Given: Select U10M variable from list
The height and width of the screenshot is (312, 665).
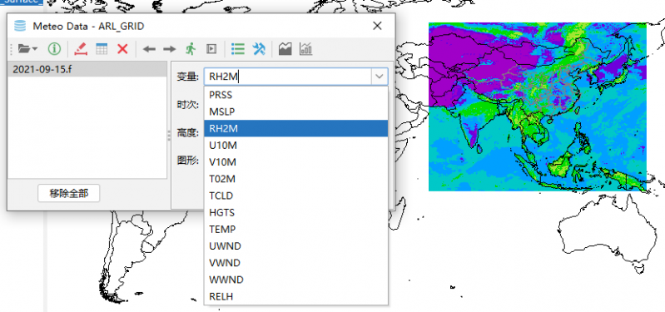Looking at the screenshot, I should click(295, 146).
